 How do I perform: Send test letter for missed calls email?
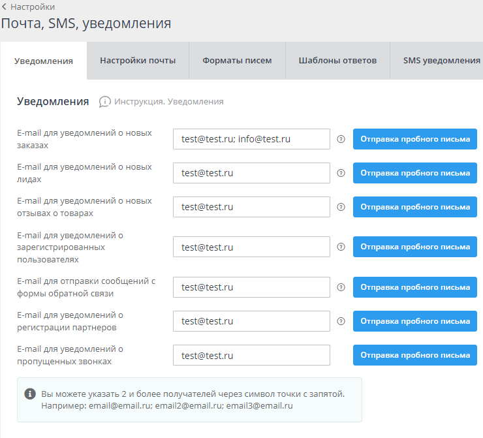[x=415, y=355]
